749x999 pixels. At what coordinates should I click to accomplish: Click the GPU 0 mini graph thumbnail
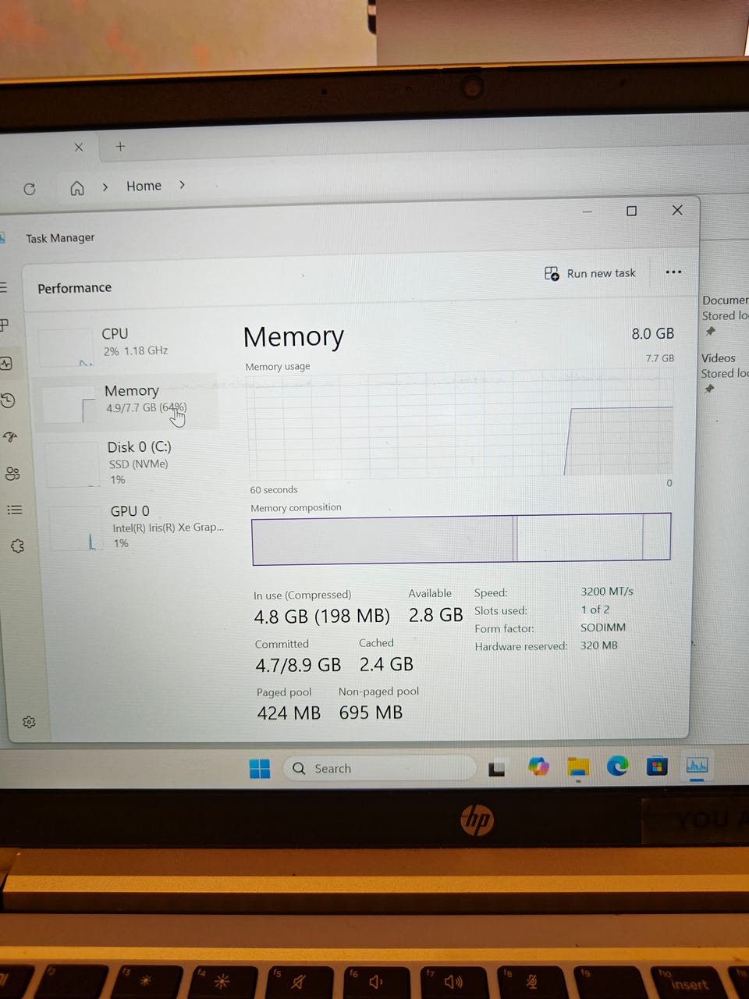[x=76, y=528]
